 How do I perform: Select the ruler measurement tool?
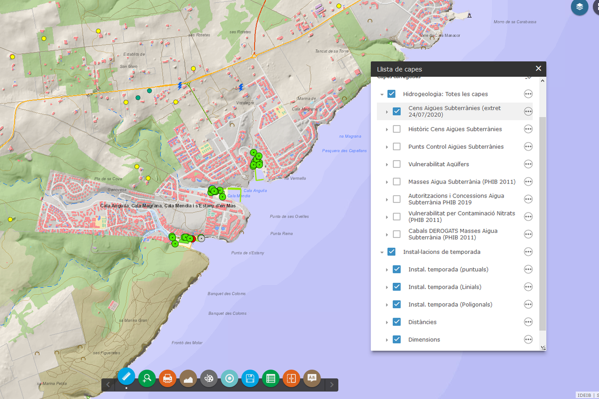pyautogui.click(x=127, y=378)
